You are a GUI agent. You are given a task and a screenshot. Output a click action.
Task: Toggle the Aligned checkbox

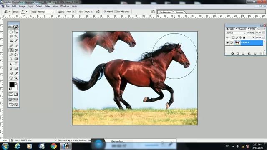[105, 12]
